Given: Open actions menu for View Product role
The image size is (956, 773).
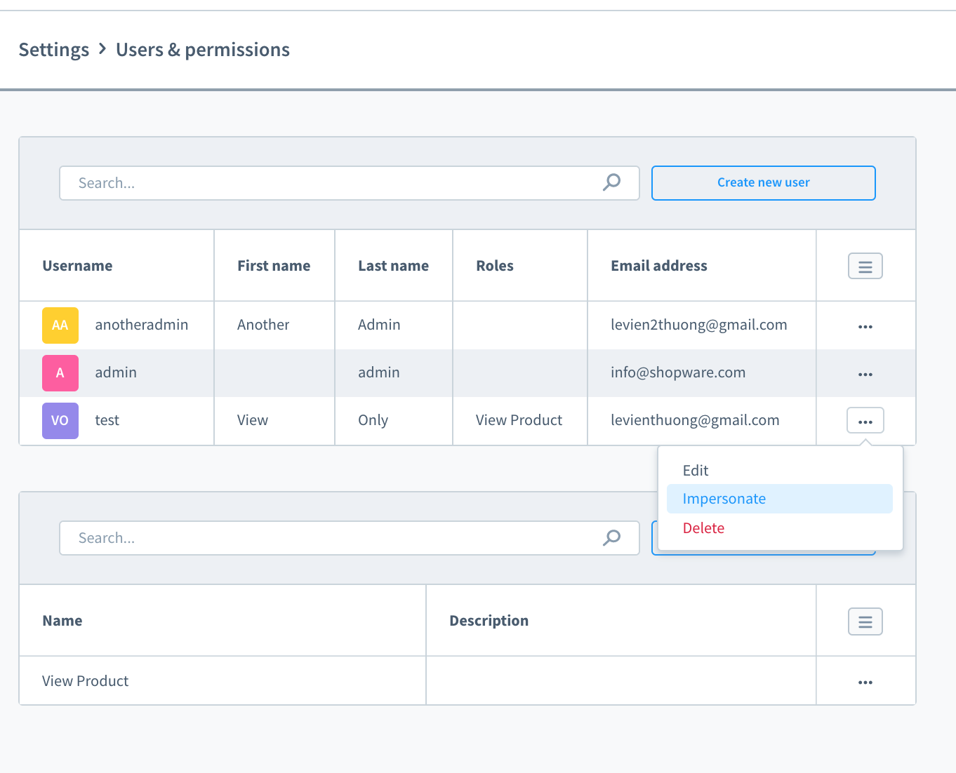Looking at the screenshot, I should pyautogui.click(x=865, y=682).
